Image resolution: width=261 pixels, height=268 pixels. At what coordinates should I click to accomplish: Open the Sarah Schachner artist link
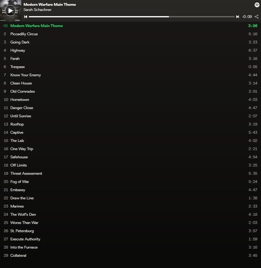pyautogui.click(x=37, y=10)
